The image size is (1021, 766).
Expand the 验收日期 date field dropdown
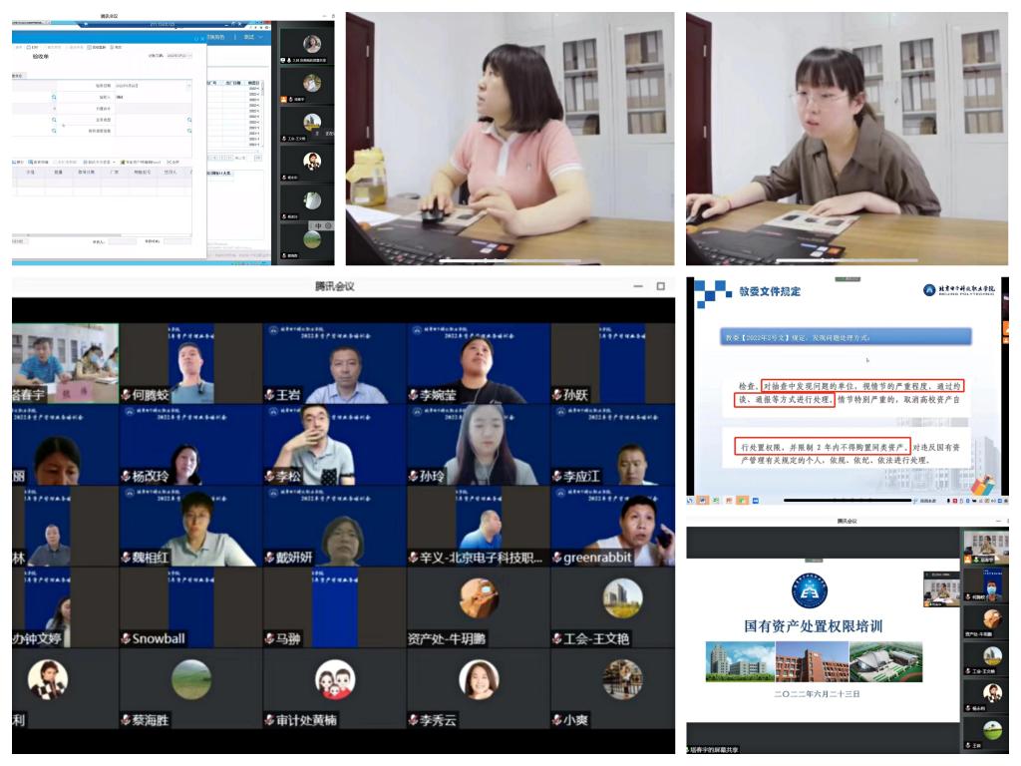coord(188,86)
